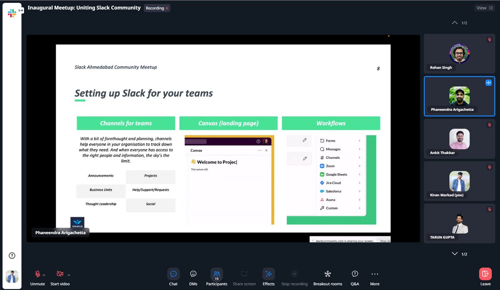Select Kiran Markad (you) video tile
The image size is (500, 290).
(460, 181)
